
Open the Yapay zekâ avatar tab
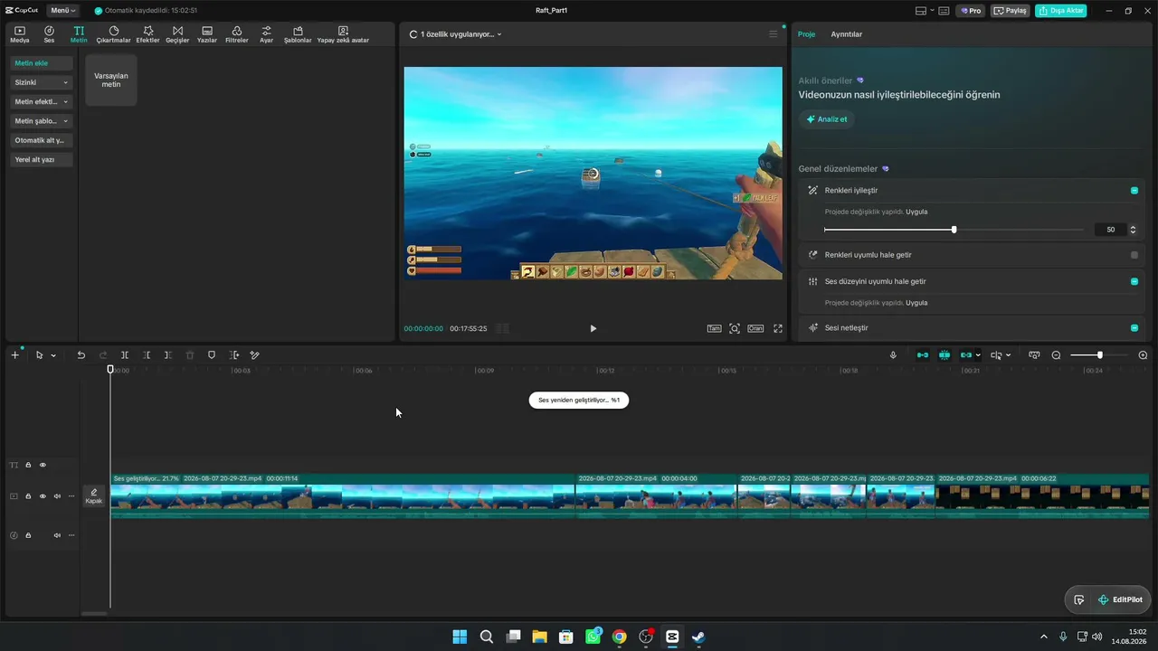[343, 34]
